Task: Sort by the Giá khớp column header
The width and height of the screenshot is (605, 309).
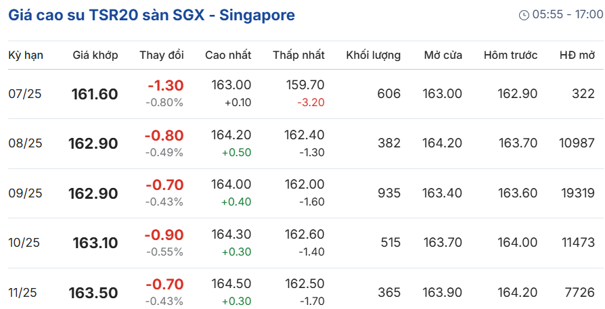Action: coord(95,55)
